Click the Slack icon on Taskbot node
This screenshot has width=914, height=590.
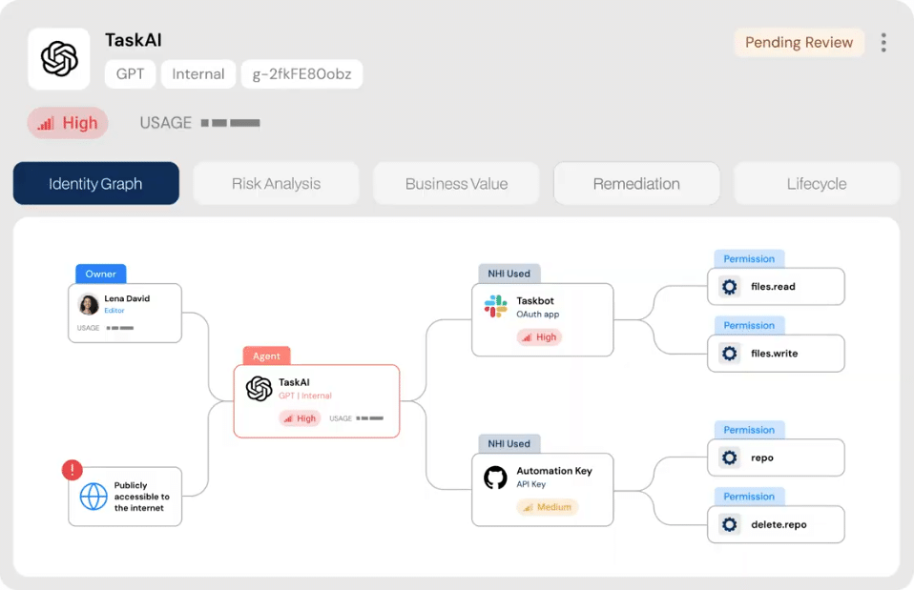495,306
